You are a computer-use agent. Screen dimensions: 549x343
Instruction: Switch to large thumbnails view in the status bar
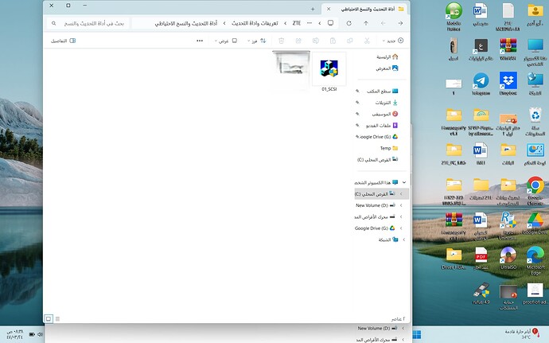pyautogui.click(x=49, y=318)
